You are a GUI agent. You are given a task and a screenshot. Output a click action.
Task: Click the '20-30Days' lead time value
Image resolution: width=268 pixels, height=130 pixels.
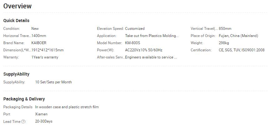click(44, 121)
